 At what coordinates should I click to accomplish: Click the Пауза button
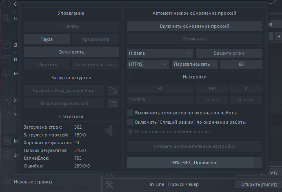click(47, 39)
